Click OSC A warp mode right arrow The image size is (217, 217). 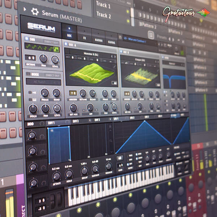97,110
